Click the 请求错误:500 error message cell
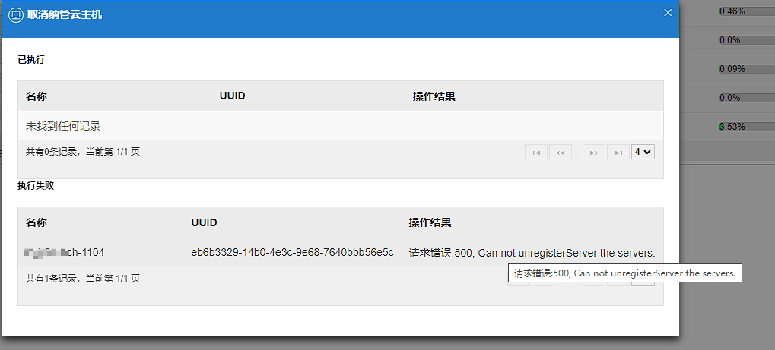The image size is (775, 350). pos(532,253)
